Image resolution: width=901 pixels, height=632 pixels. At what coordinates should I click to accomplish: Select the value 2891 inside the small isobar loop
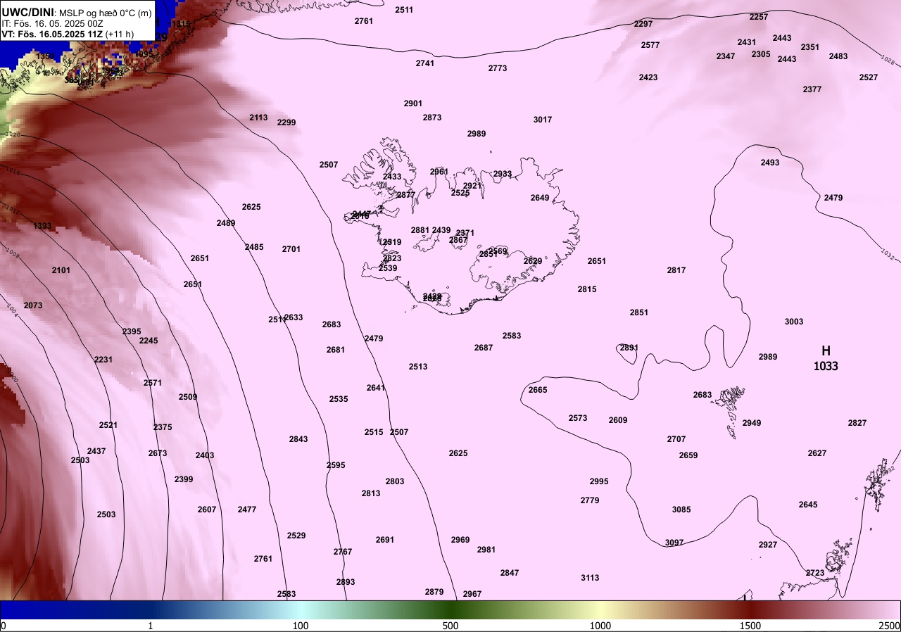point(629,348)
